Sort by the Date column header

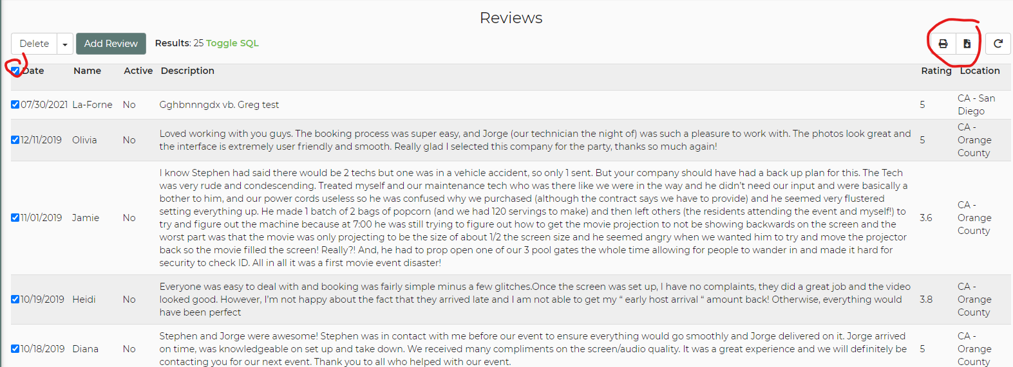click(x=33, y=71)
